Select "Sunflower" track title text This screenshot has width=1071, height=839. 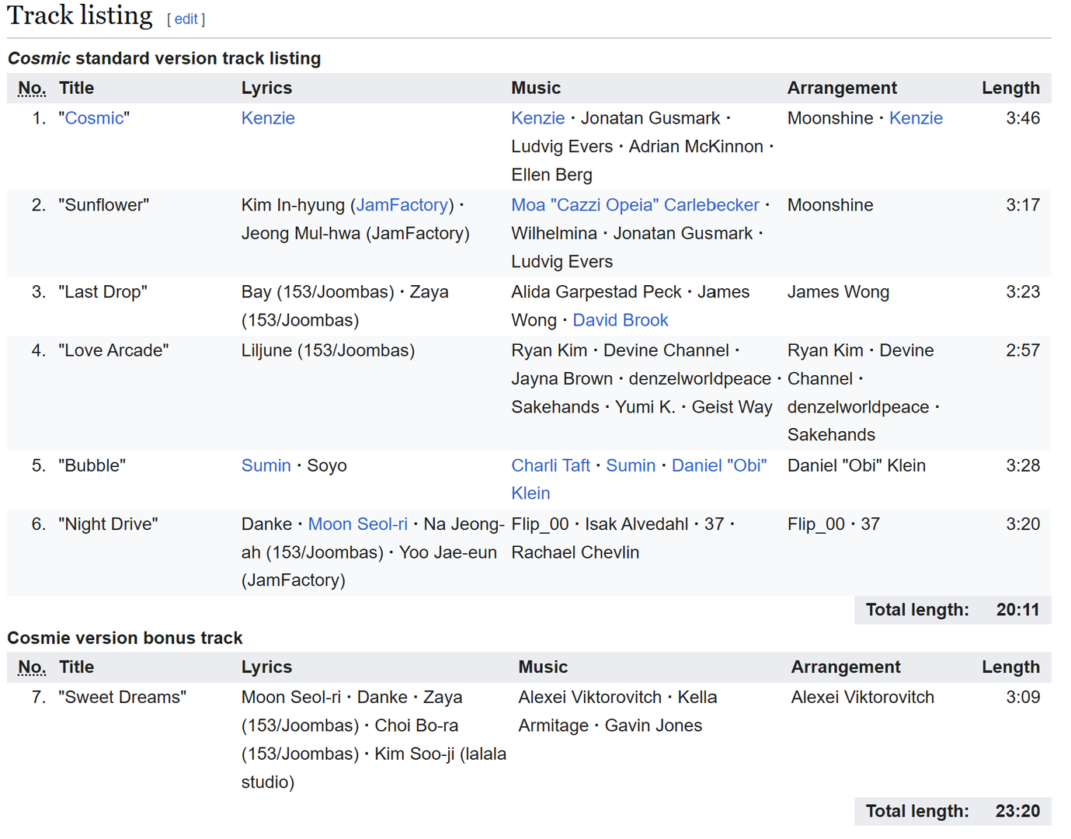[103, 205]
